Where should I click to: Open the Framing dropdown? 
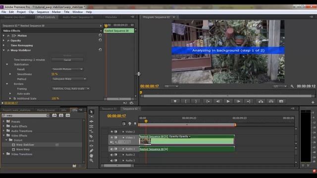tap(70, 89)
